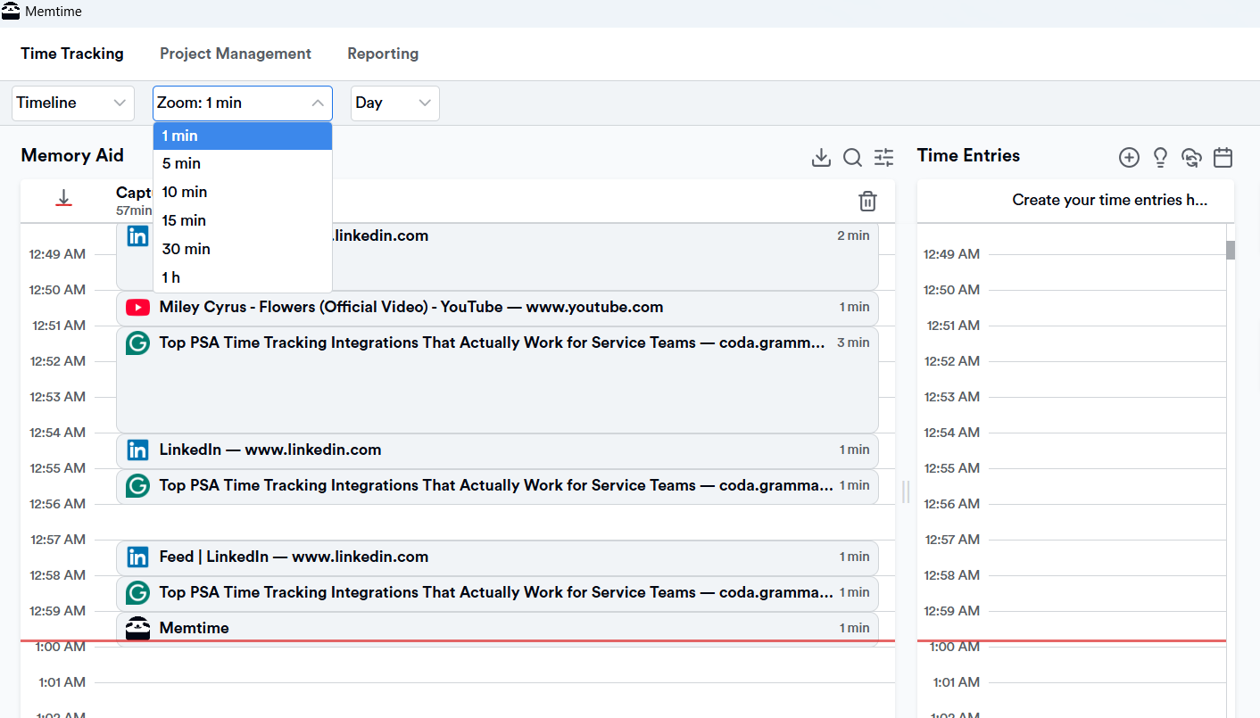Create a new time entry with plus icon
The height and width of the screenshot is (718, 1260).
pyautogui.click(x=1129, y=157)
